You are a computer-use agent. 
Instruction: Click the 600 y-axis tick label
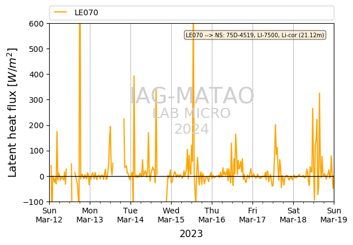pos(36,24)
